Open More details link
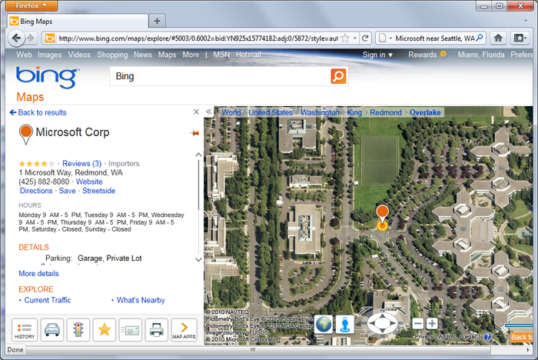Screen dimensions: 538x360 (x=38, y=273)
